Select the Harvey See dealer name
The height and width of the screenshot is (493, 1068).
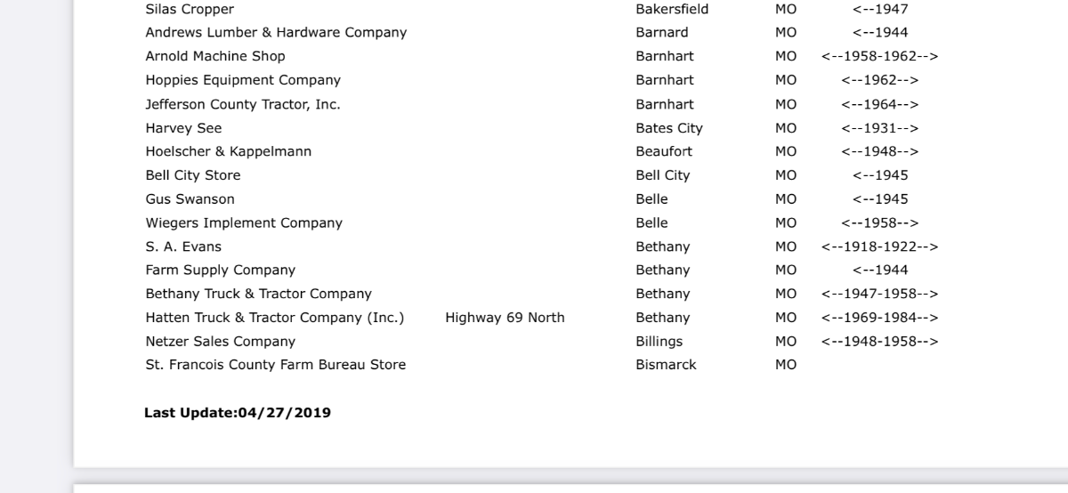183,128
